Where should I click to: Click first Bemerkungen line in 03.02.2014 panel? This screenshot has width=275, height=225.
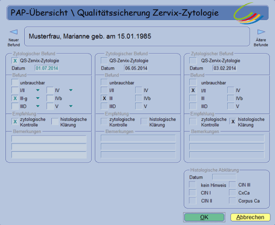pos(226,138)
